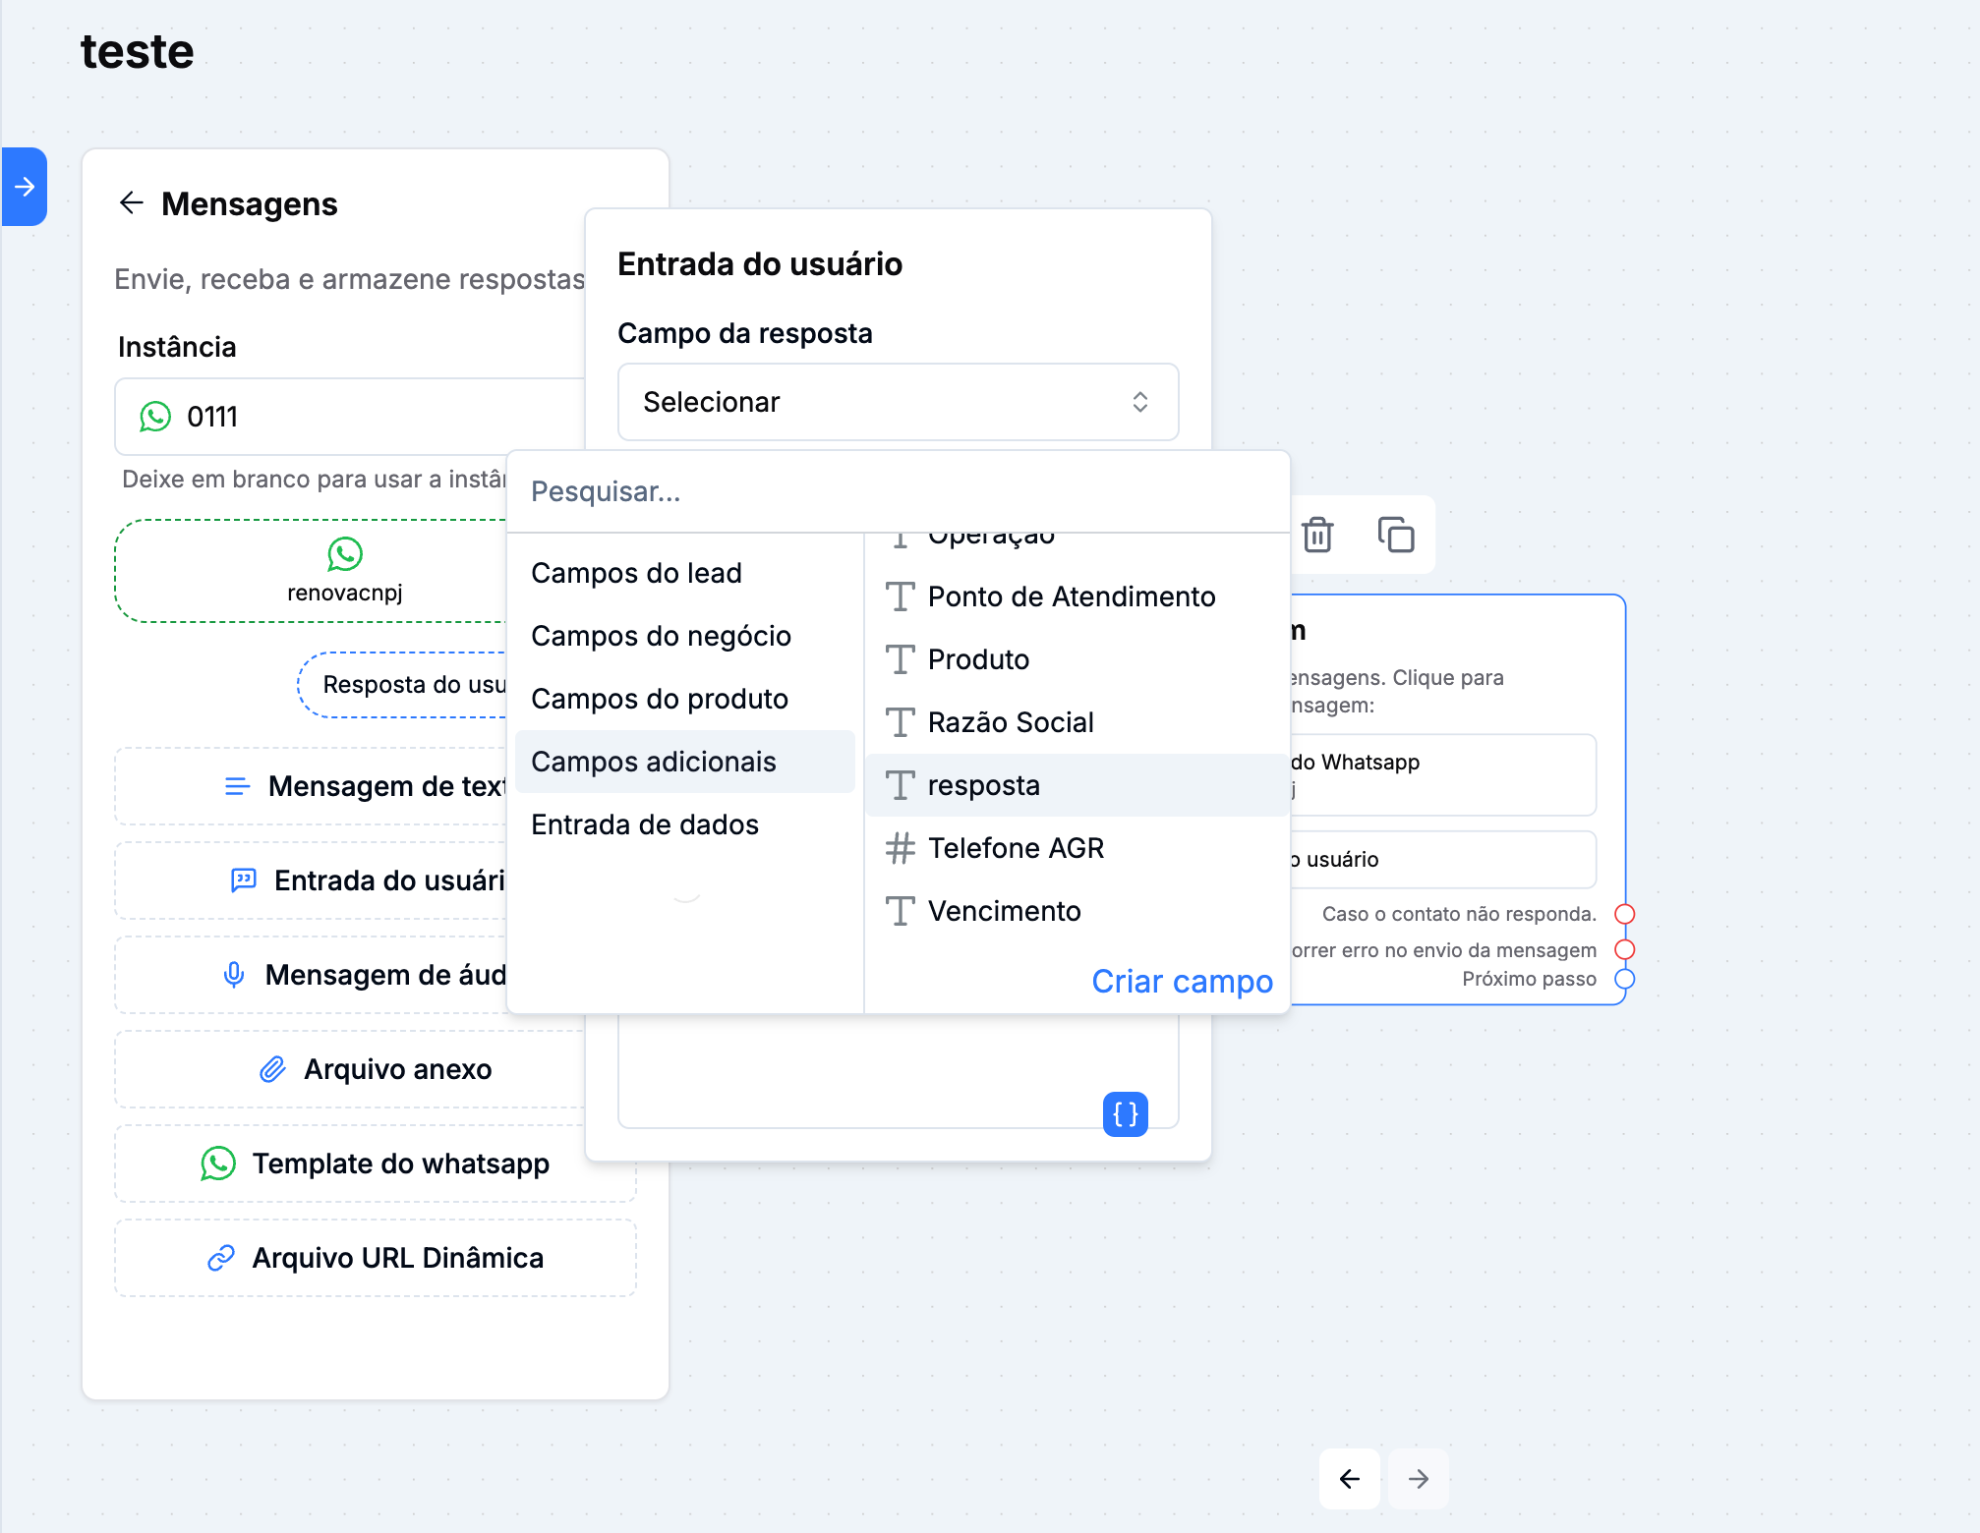
Task: Click the trash delete icon
Action: pyautogui.click(x=1317, y=536)
